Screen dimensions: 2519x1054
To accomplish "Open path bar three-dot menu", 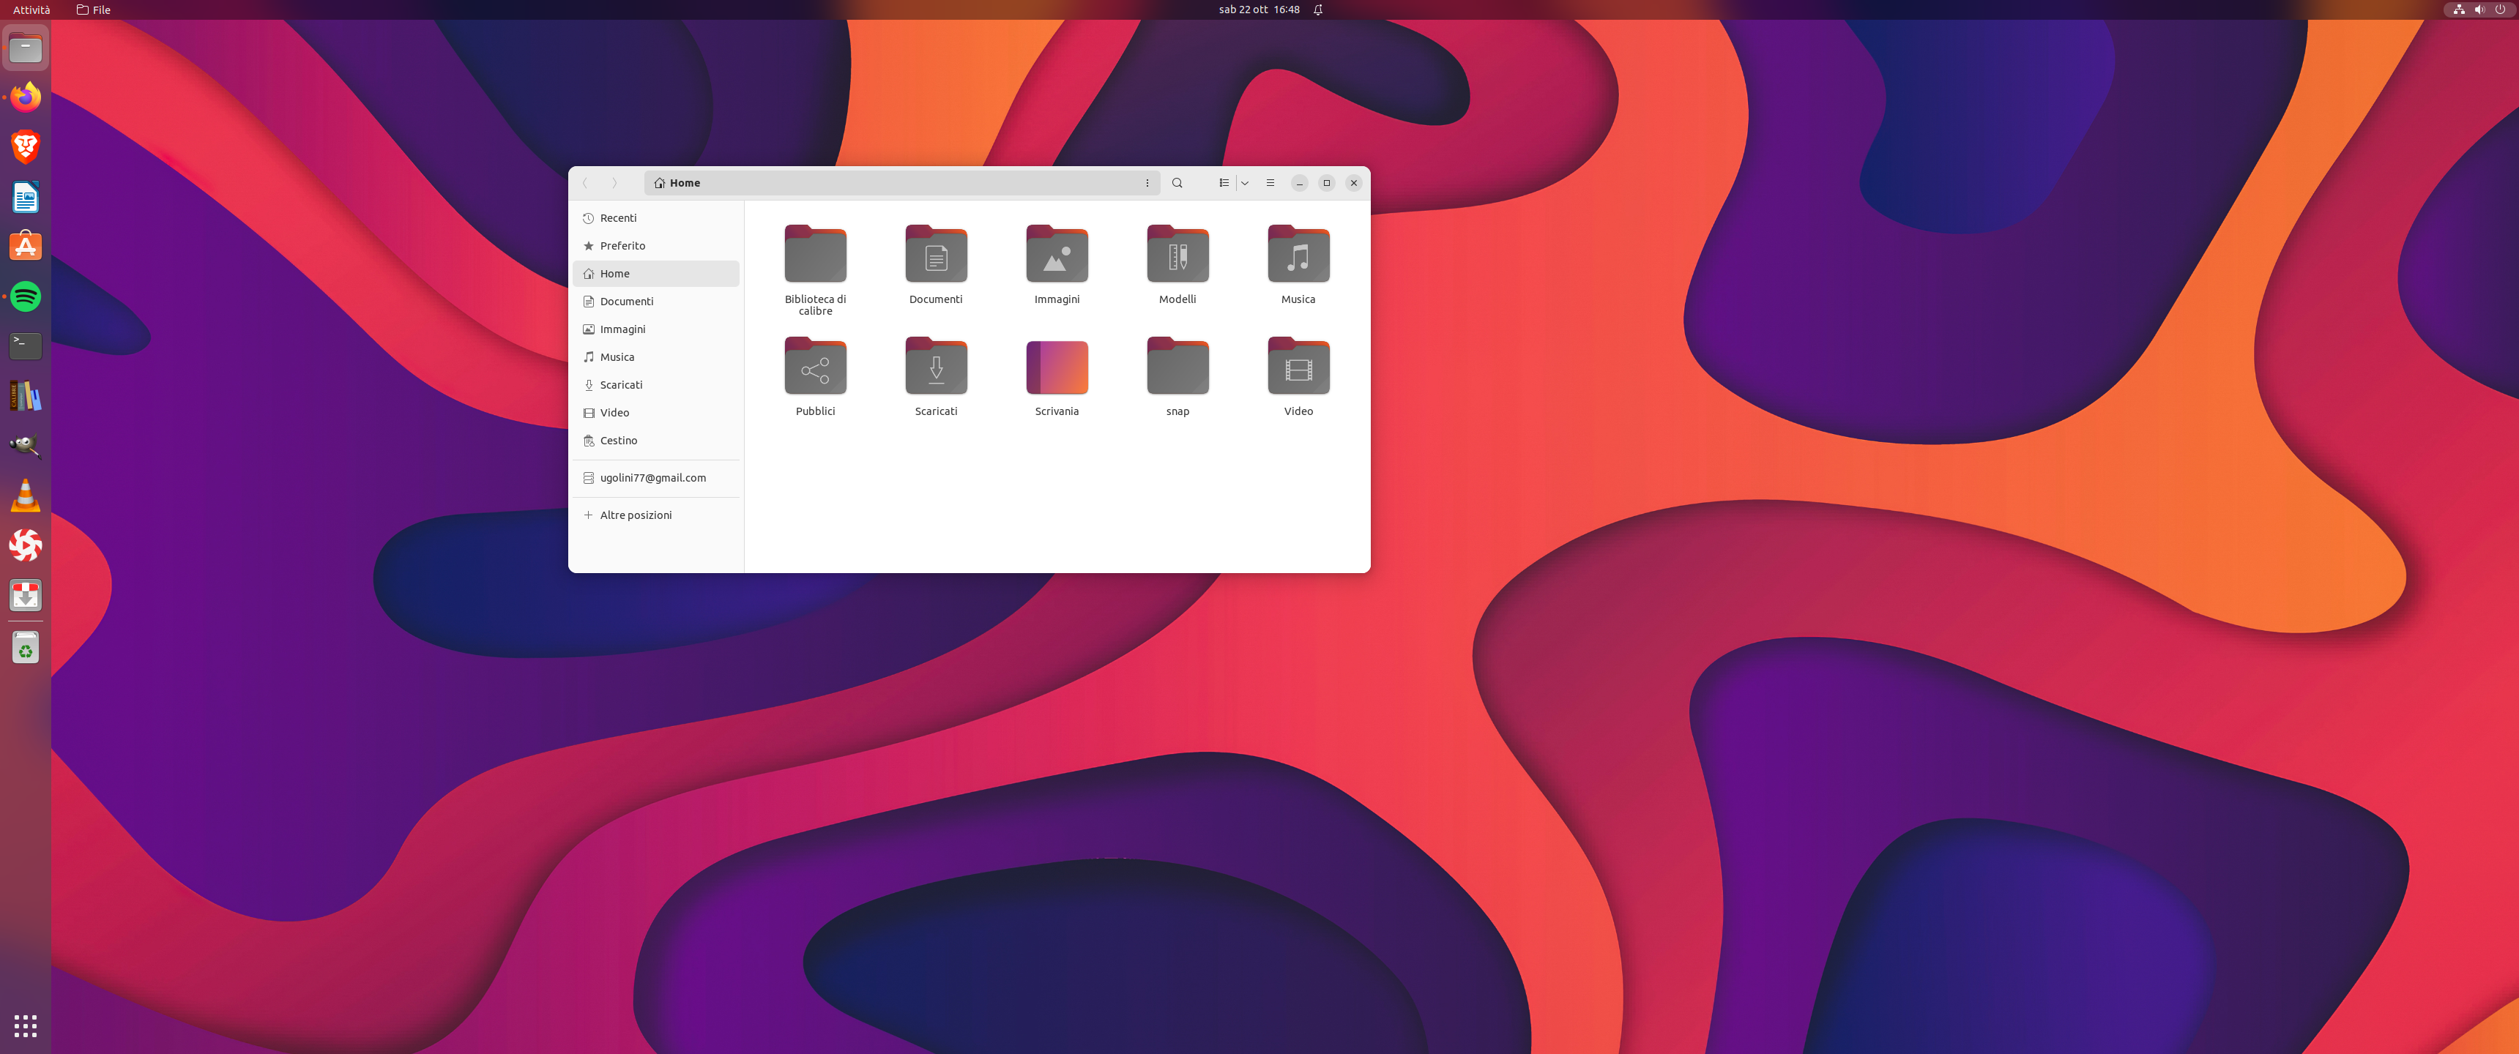I will point(1147,183).
